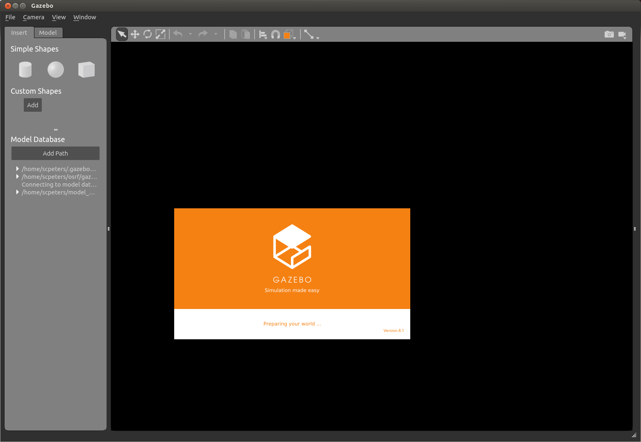Insert a sphere simple shape
The image size is (641, 442).
[56, 70]
